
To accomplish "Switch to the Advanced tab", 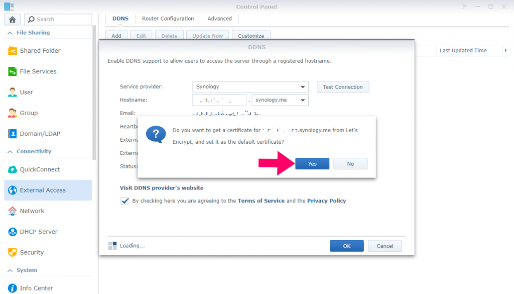I will [220, 19].
